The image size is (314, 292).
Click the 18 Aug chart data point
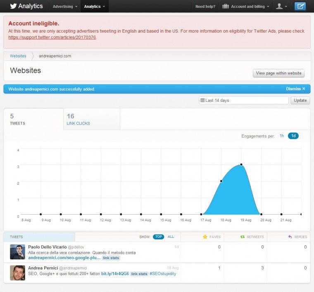pos(221,181)
